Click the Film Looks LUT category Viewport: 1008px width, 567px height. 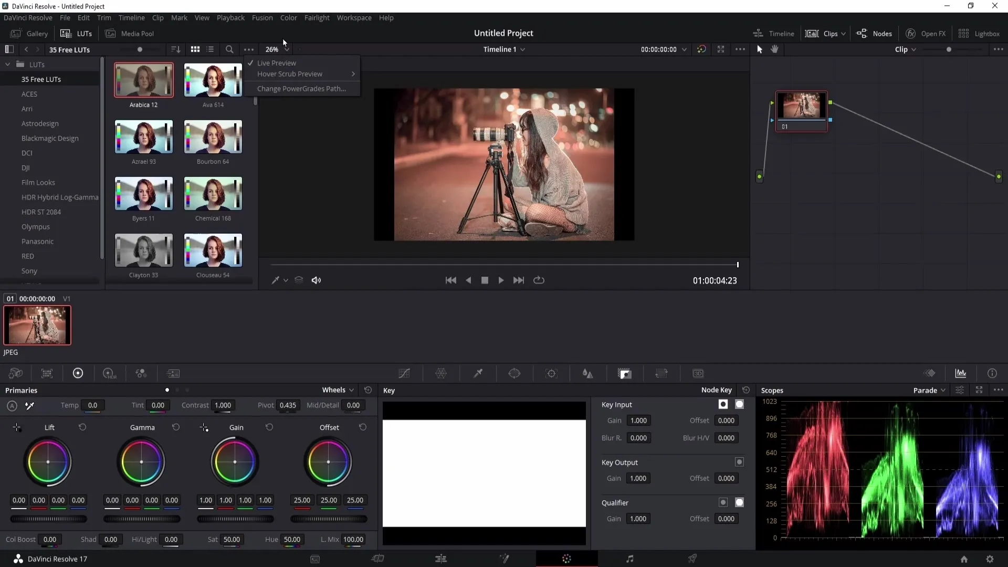click(x=38, y=182)
